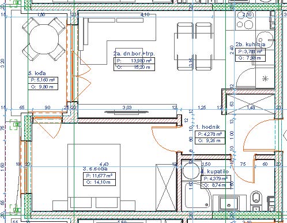Select the toilet symbol in the bathroom
This screenshot has height=223, width=287.
coord(257,200)
